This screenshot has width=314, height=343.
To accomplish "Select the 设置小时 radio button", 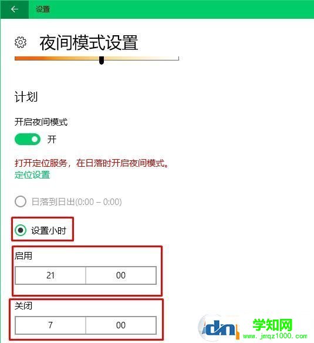I will pos(21,230).
